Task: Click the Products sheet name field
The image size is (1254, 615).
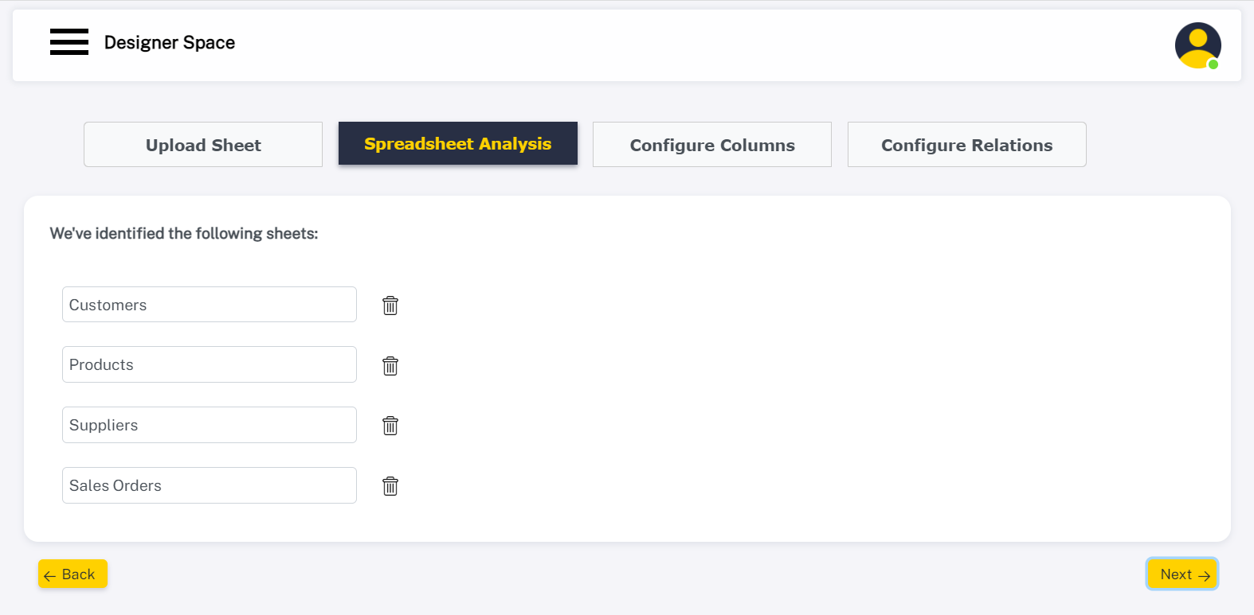Action: tap(209, 364)
